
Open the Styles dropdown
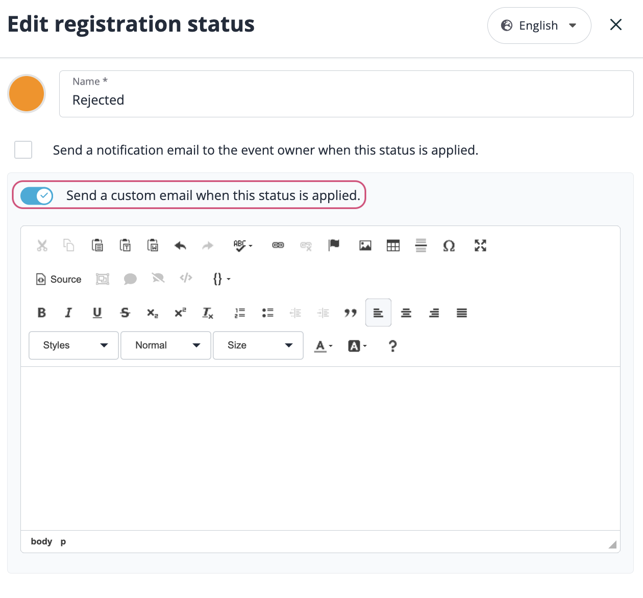click(73, 345)
